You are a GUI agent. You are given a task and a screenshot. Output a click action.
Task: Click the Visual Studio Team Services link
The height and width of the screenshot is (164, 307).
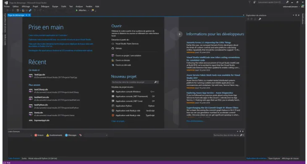[x=127, y=44]
